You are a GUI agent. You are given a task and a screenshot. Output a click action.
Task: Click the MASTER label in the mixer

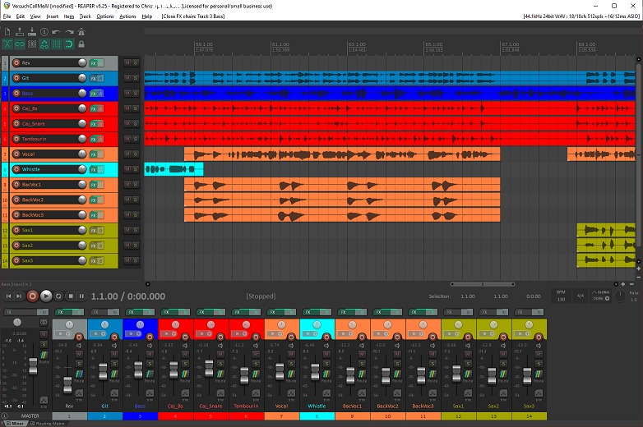30,416
